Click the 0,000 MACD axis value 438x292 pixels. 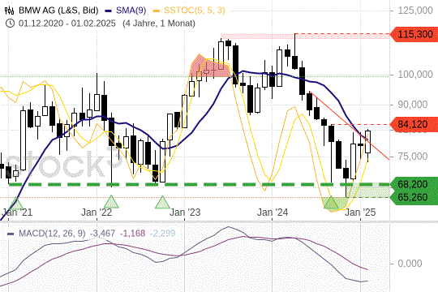coord(410,264)
